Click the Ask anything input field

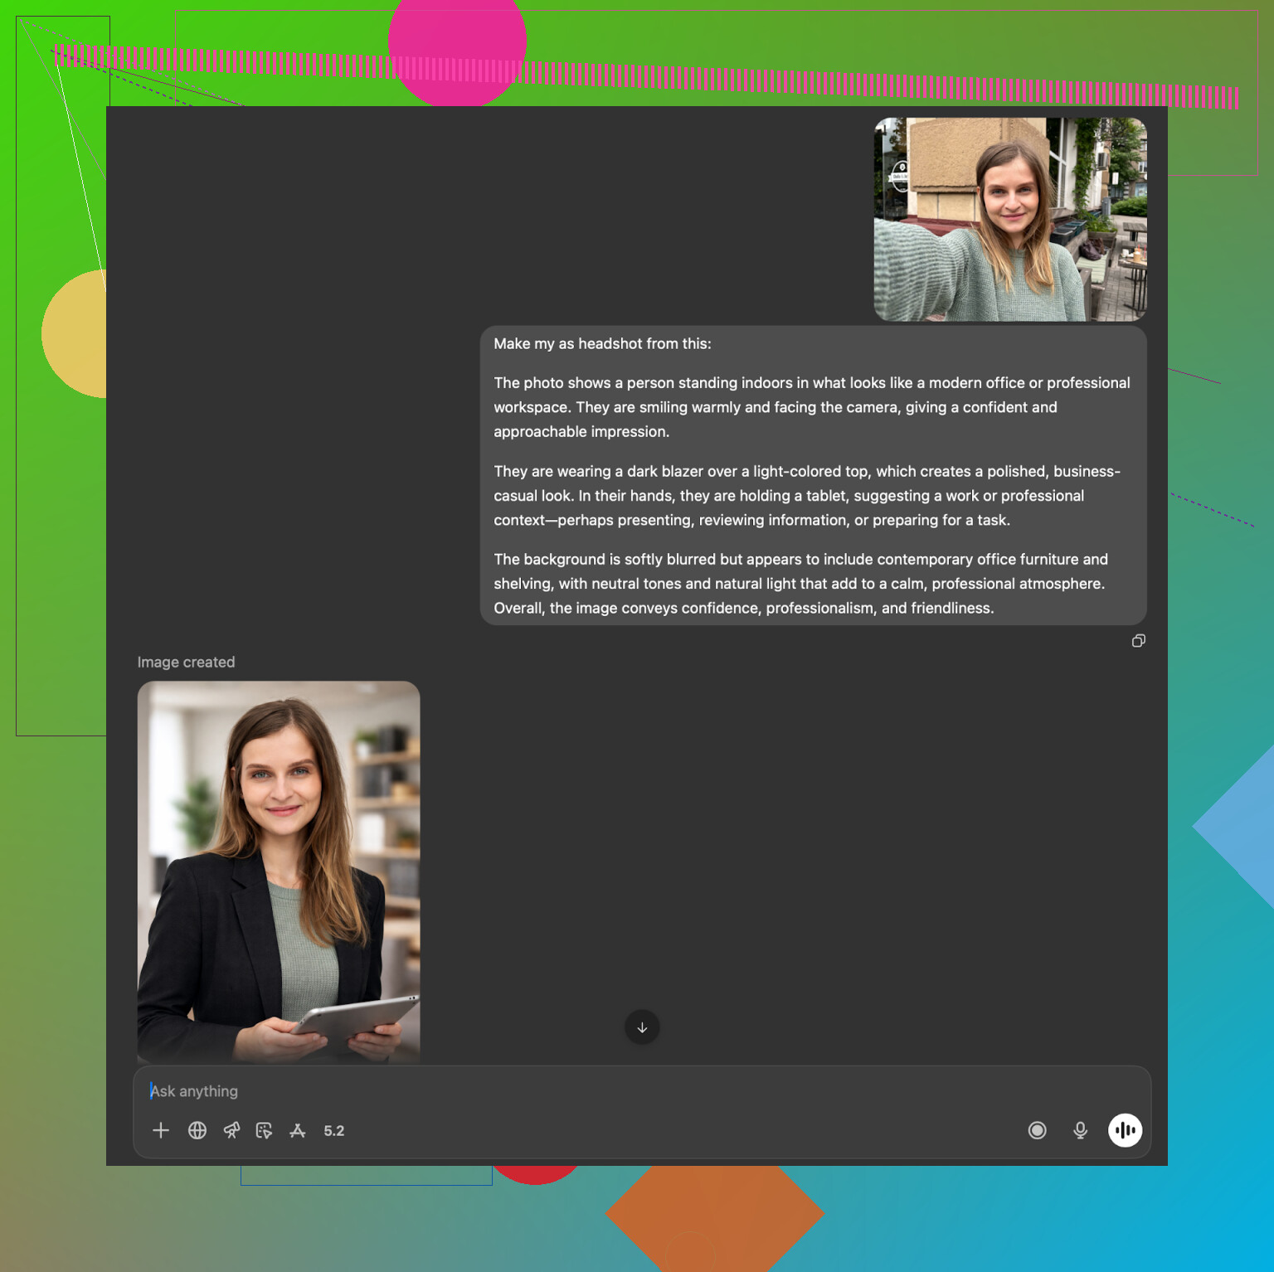pyautogui.click(x=581, y=1091)
